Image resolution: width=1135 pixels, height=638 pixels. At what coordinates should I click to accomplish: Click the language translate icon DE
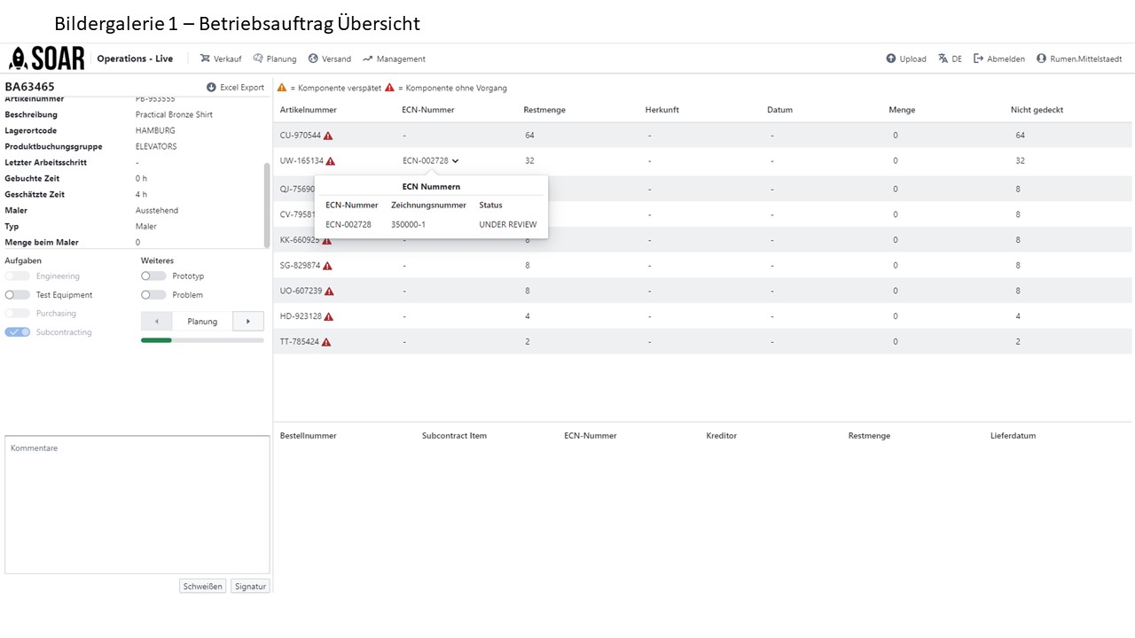(943, 58)
